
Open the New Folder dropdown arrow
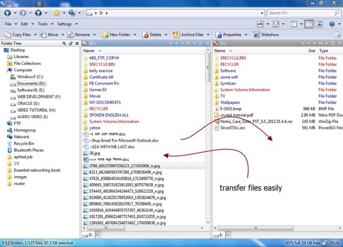point(135,35)
